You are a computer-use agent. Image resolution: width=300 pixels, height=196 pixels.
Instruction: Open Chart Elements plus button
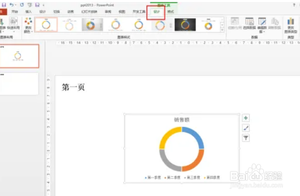[246, 118]
